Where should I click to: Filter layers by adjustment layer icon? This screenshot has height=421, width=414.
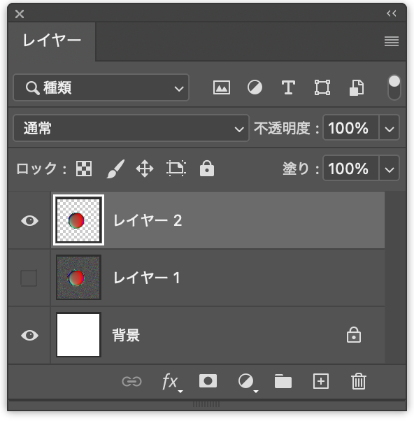coord(255,87)
